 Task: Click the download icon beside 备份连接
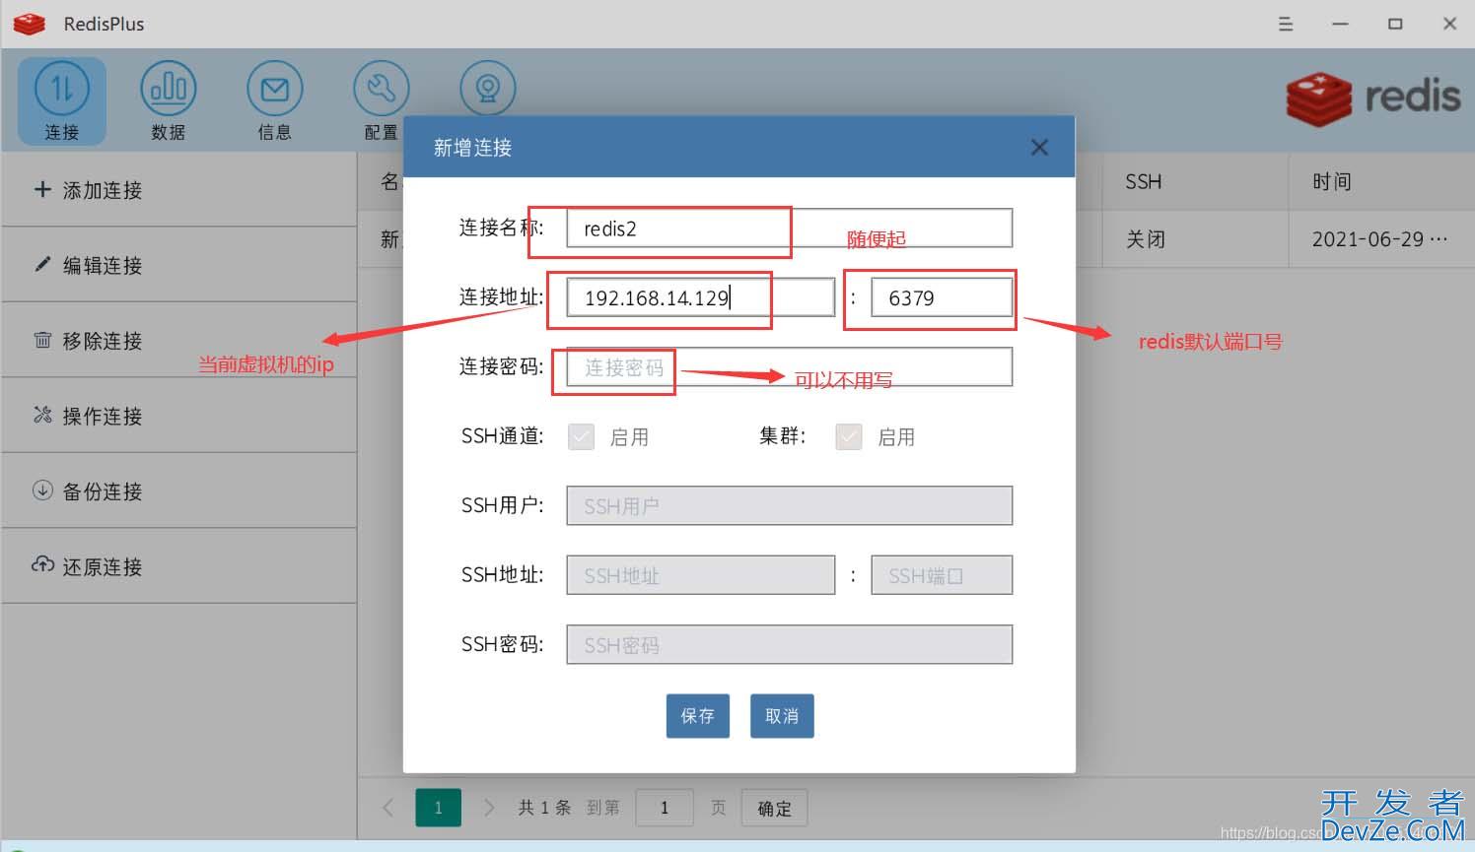42,490
